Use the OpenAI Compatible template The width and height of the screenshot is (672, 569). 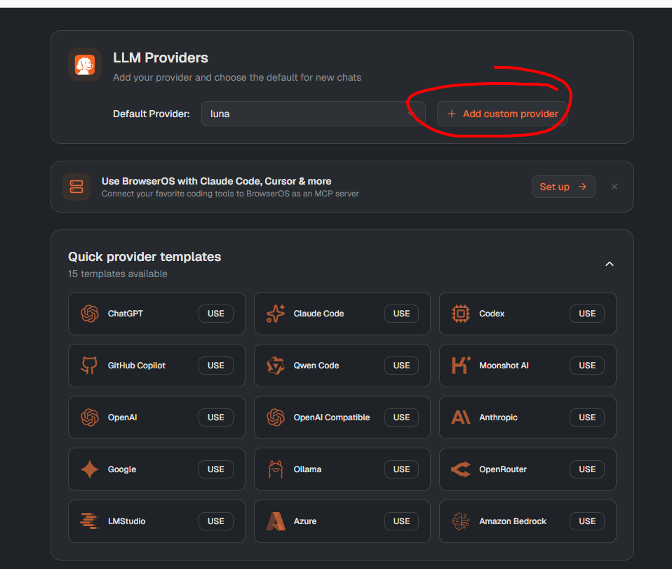point(401,417)
